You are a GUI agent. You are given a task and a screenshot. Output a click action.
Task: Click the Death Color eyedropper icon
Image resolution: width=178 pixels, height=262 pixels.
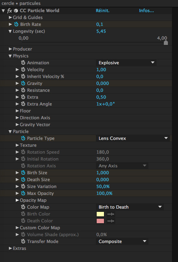[x=110, y=221]
